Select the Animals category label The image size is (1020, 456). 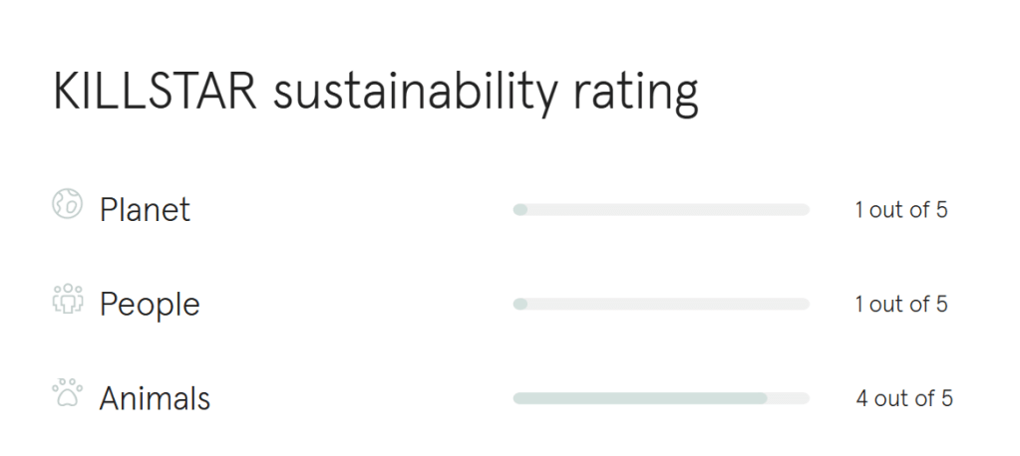(x=155, y=398)
